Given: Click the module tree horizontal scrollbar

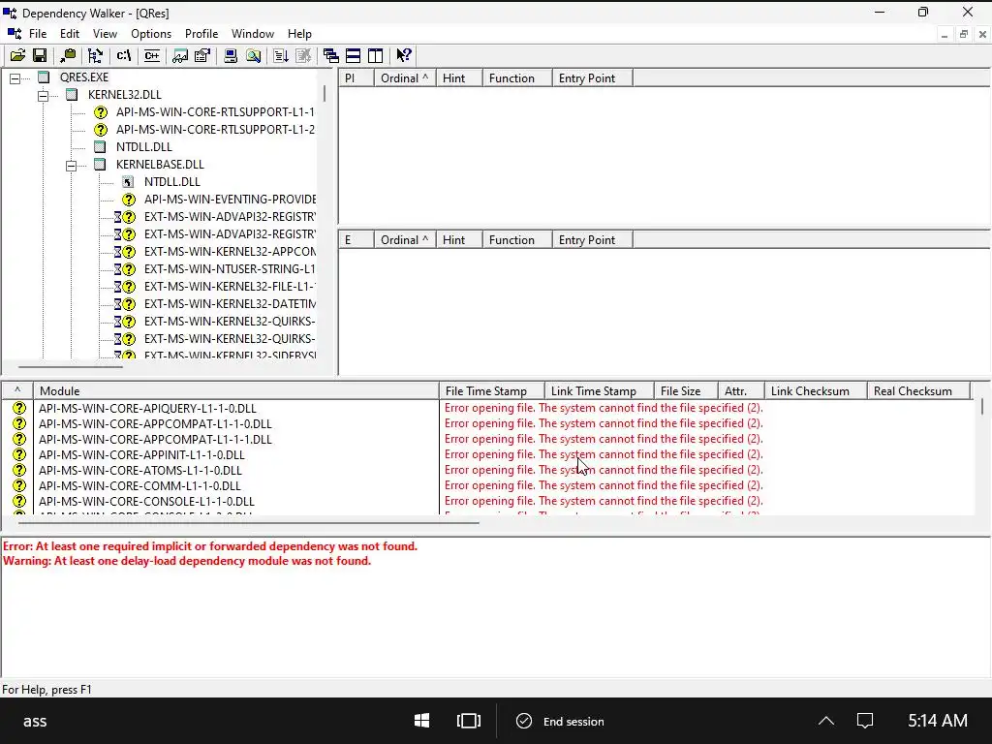Looking at the screenshot, I should [x=70, y=366].
